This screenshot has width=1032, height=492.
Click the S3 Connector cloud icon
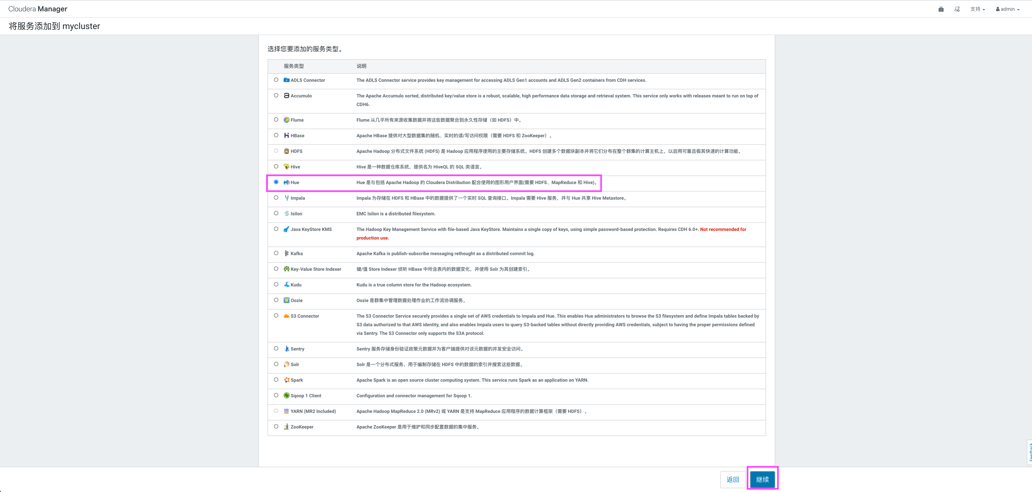point(286,316)
